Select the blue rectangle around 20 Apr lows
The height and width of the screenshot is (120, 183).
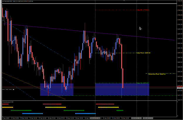(57, 90)
